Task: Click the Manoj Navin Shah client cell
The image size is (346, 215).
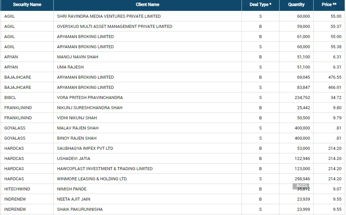Action: [78, 57]
